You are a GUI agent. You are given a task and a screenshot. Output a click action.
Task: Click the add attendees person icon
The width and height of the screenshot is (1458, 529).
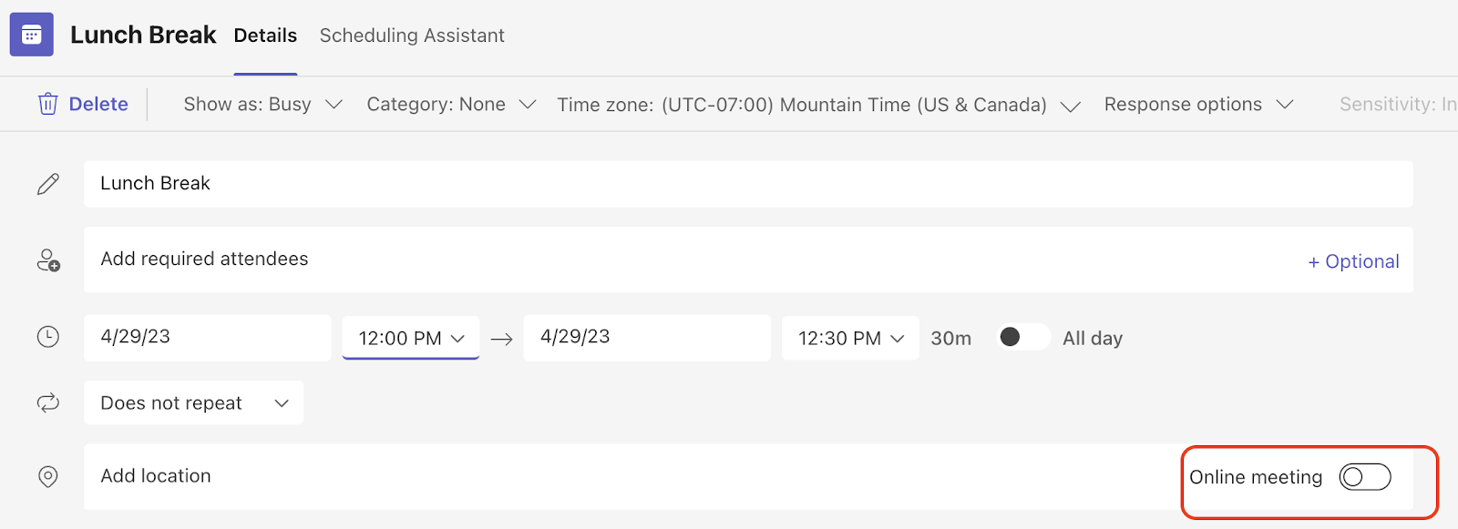(x=48, y=261)
